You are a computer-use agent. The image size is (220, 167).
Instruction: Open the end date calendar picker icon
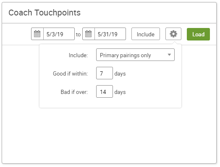coord(89,34)
